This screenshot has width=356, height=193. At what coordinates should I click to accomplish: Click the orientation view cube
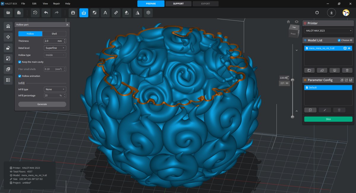click(293, 31)
